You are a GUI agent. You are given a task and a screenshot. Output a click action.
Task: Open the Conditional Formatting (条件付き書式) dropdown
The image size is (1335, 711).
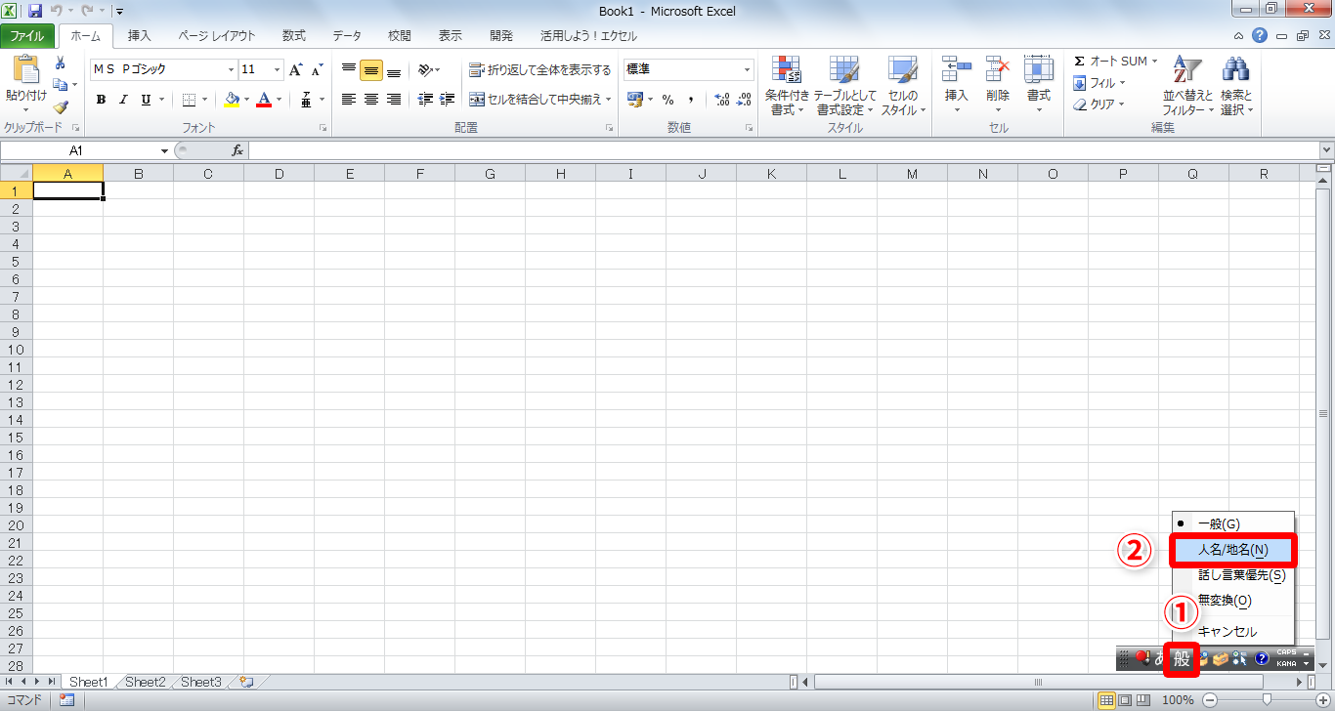787,86
